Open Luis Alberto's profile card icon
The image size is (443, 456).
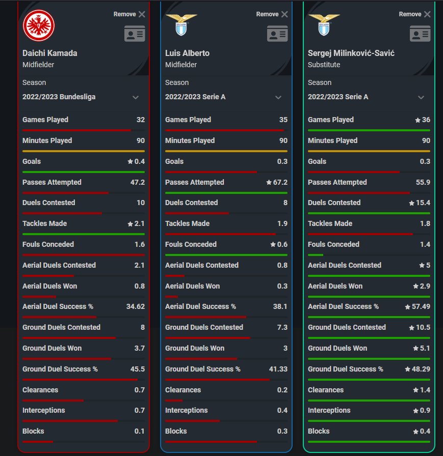(277, 34)
